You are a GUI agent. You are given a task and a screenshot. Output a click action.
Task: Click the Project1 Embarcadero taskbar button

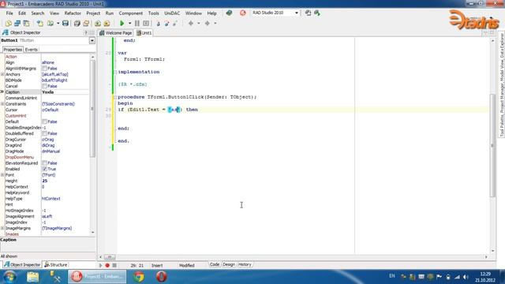click(97, 277)
